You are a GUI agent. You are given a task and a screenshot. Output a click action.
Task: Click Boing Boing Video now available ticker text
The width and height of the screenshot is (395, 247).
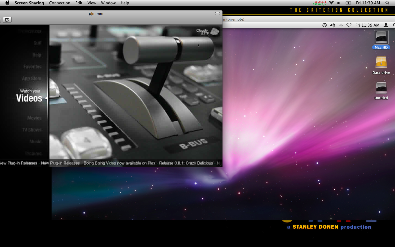point(119,163)
